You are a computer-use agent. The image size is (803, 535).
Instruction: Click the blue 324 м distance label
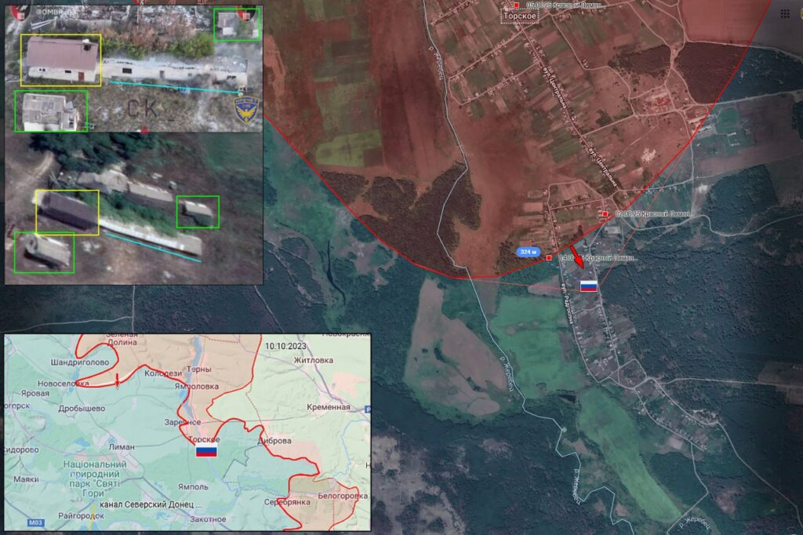(x=529, y=252)
